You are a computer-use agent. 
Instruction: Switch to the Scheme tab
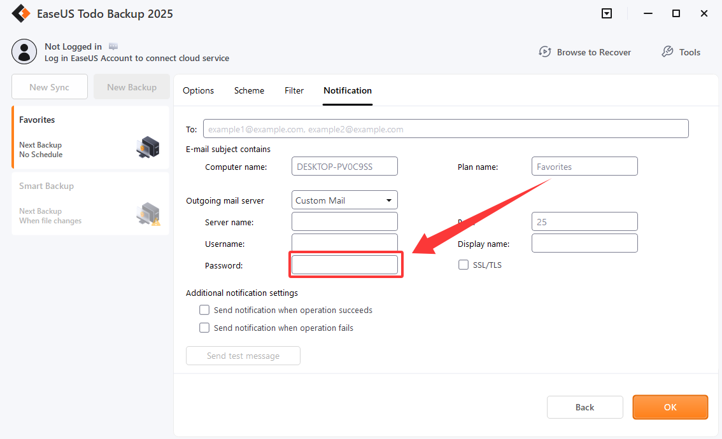click(x=249, y=90)
